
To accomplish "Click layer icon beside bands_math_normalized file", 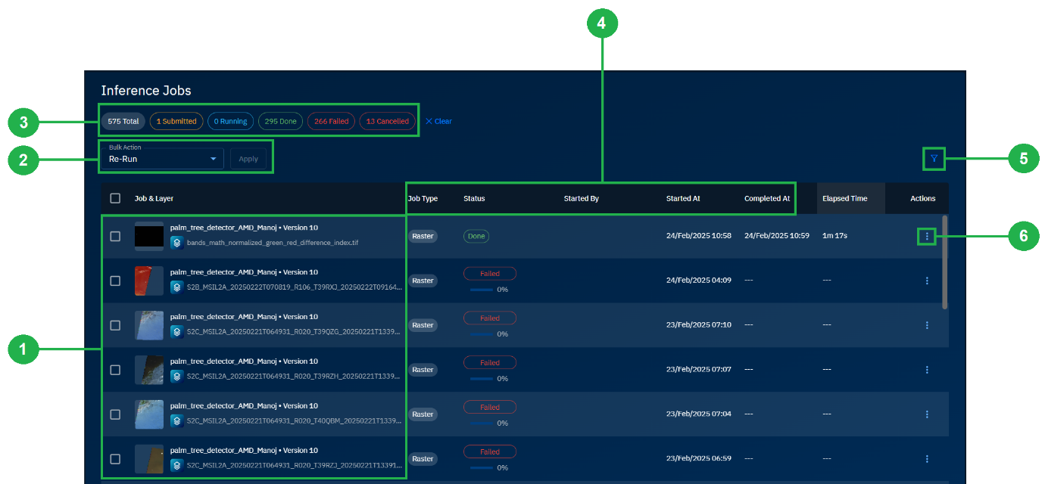I will pyautogui.click(x=176, y=243).
